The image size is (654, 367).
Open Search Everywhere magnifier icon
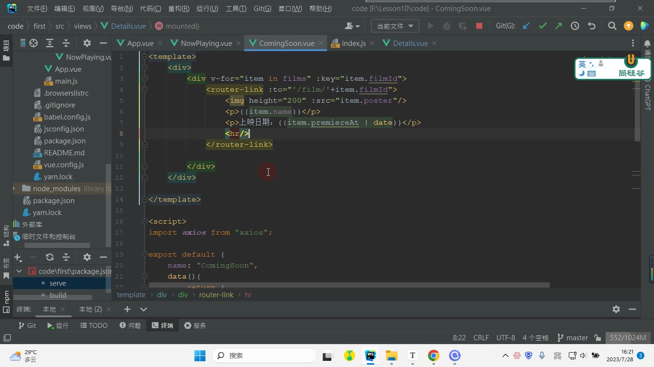click(x=612, y=26)
